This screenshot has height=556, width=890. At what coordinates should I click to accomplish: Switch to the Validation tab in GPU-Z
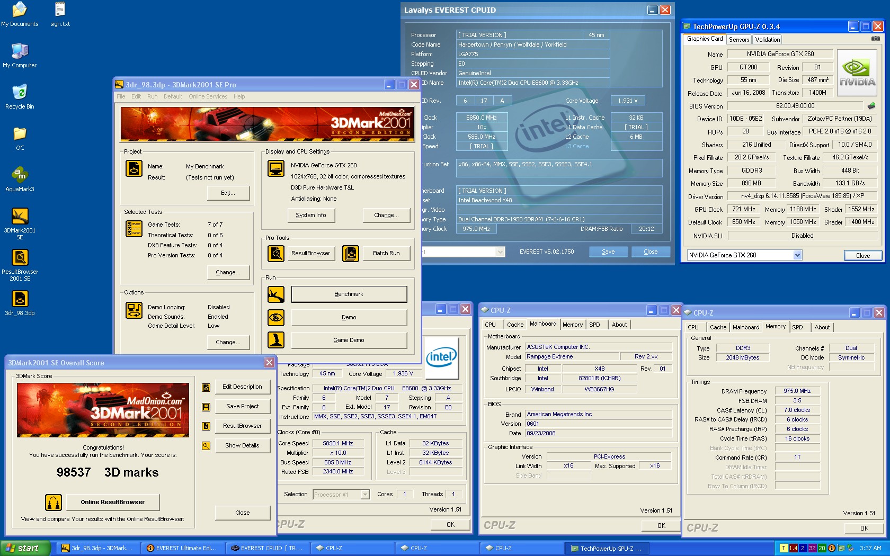pos(767,40)
